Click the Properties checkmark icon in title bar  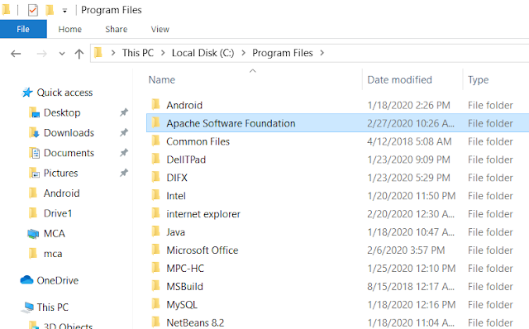tap(33, 10)
